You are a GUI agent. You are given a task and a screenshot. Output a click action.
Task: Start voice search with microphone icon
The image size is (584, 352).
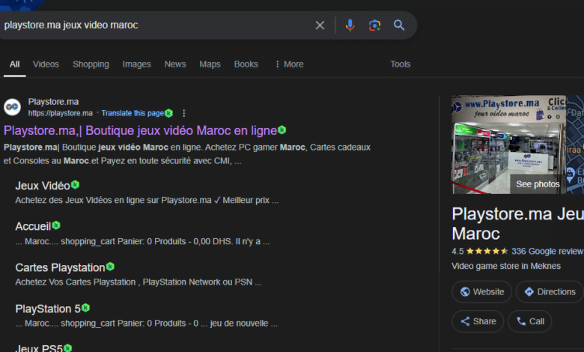pyautogui.click(x=350, y=25)
